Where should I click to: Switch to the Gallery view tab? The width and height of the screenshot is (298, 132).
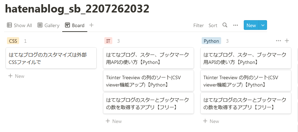click(x=48, y=25)
